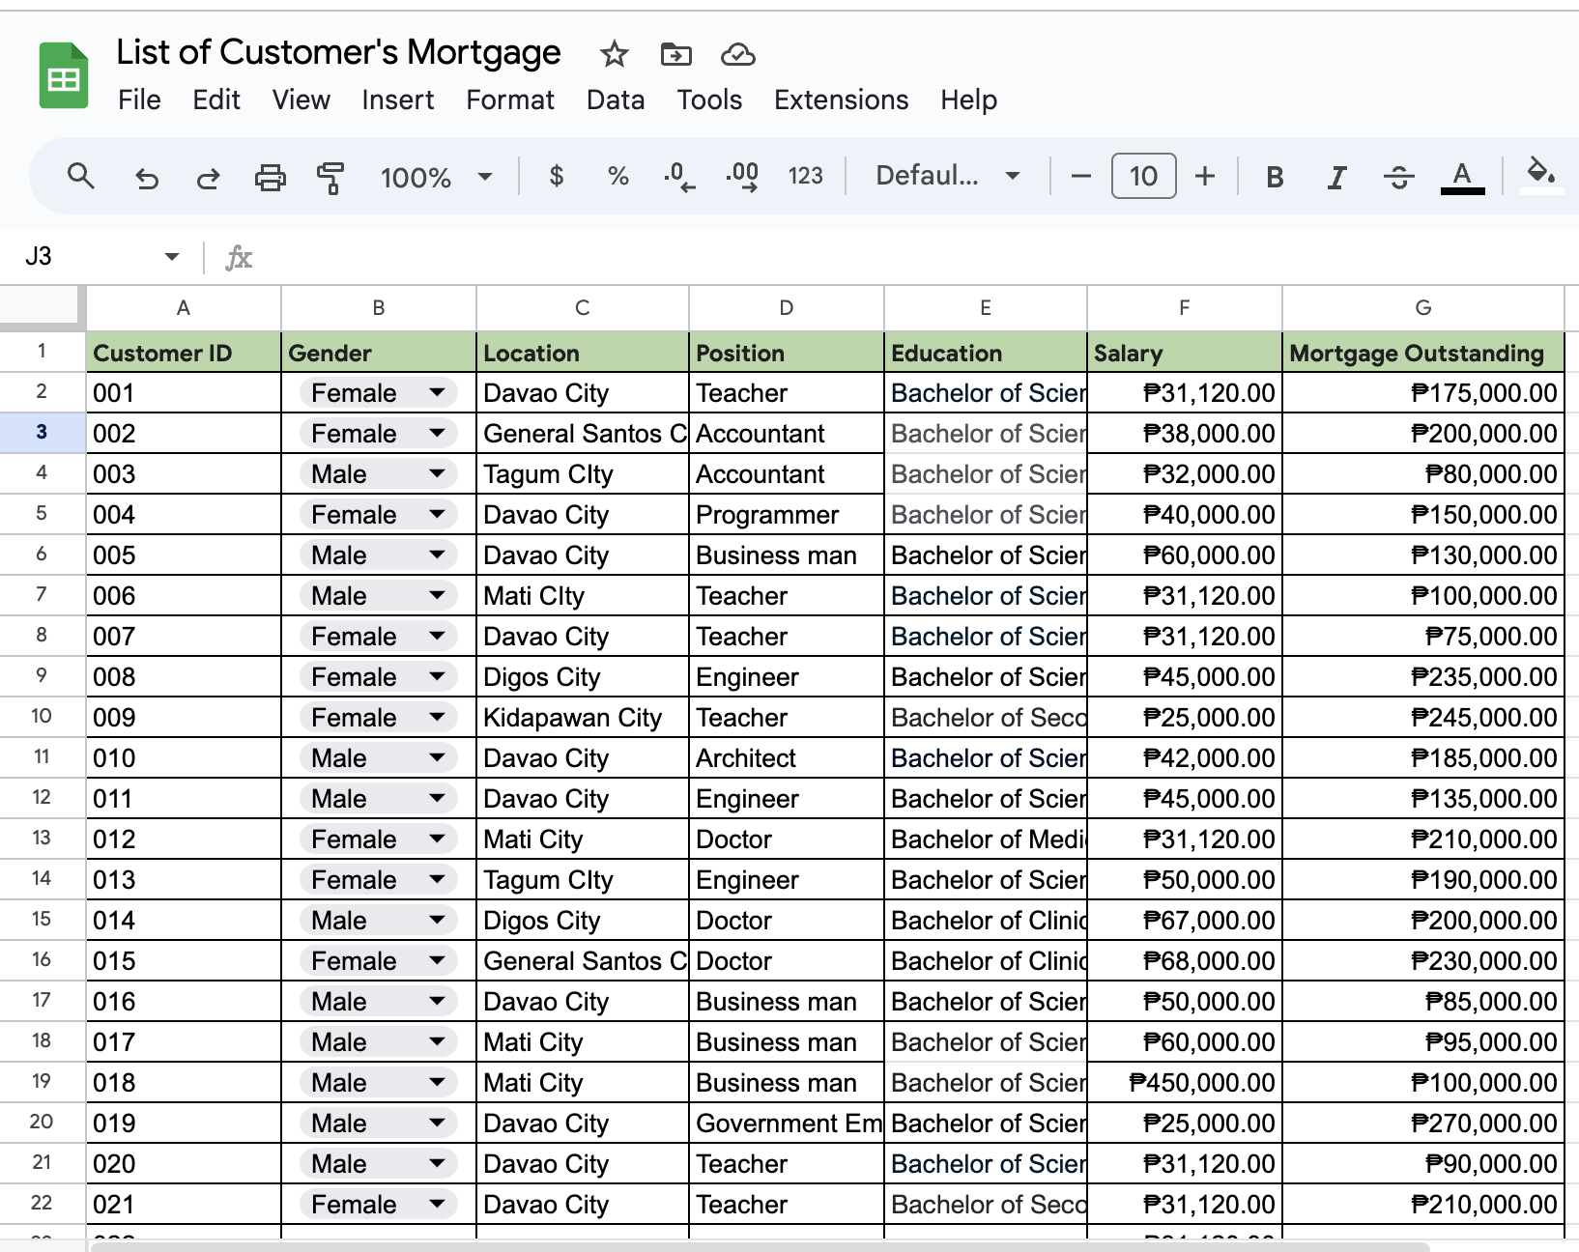Toggle strikethrough formatting

click(1398, 177)
